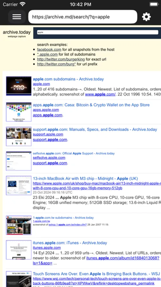Open Wall Street Journal article thumbnail
This screenshot has width=161, height=287.
(19, 279)
